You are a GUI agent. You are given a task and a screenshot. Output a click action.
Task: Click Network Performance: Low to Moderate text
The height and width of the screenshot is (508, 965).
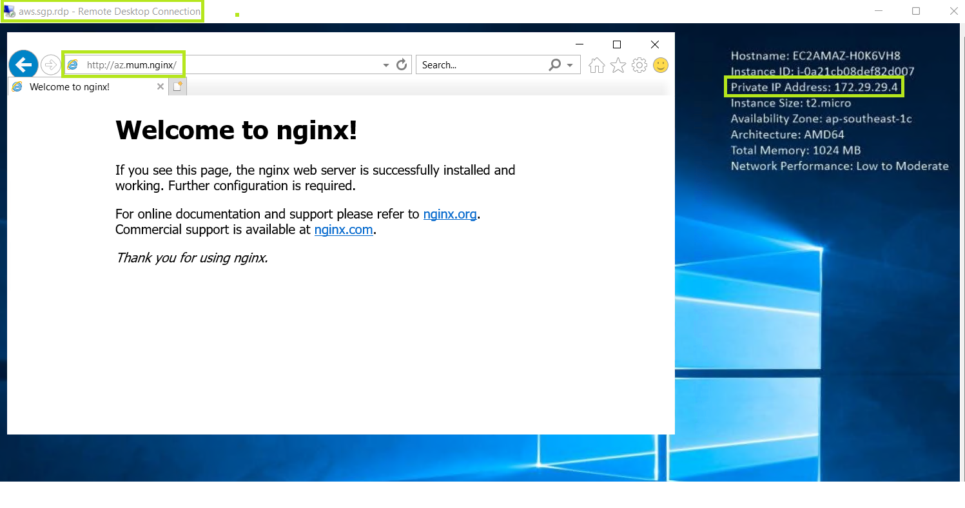[x=839, y=166]
